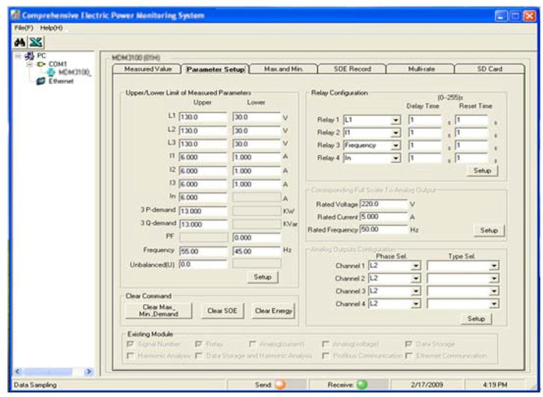The height and width of the screenshot is (397, 543).
Task: Click the Rated Current input field
Action: pyautogui.click(x=384, y=217)
